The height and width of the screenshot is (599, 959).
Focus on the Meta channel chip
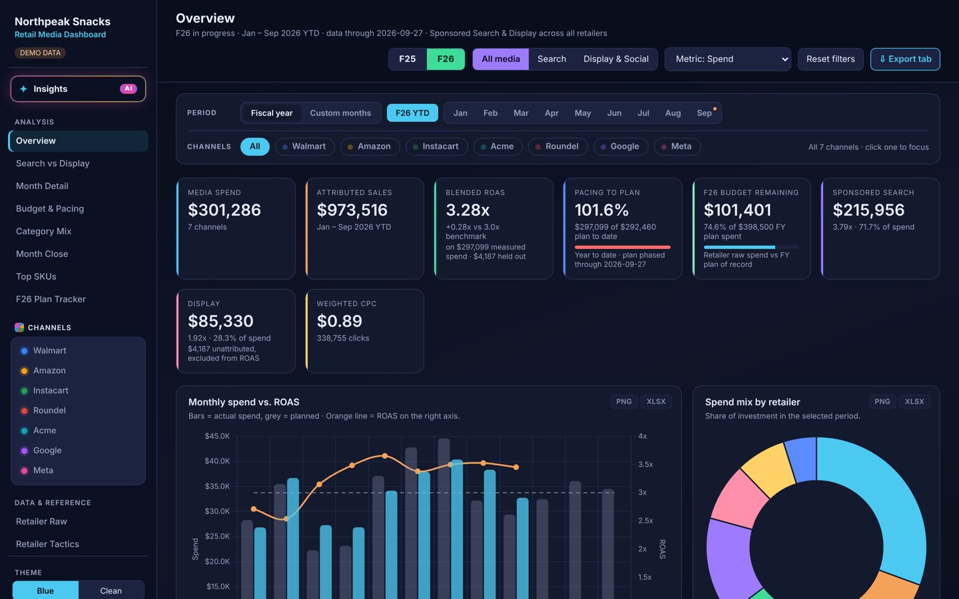(x=677, y=146)
